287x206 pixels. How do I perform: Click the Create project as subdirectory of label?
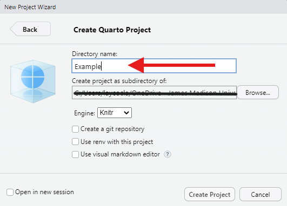(x=119, y=81)
